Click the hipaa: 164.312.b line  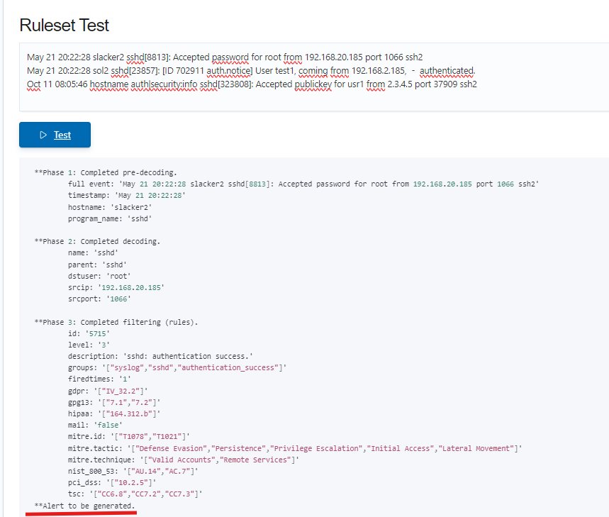coord(114,413)
